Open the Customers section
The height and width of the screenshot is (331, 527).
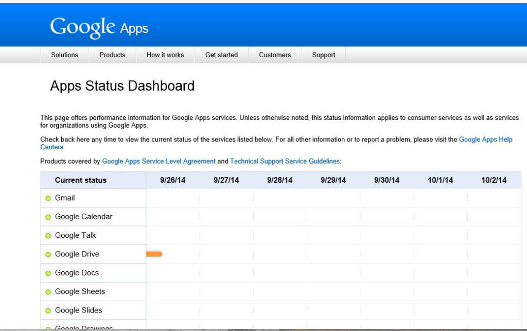tap(275, 55)
